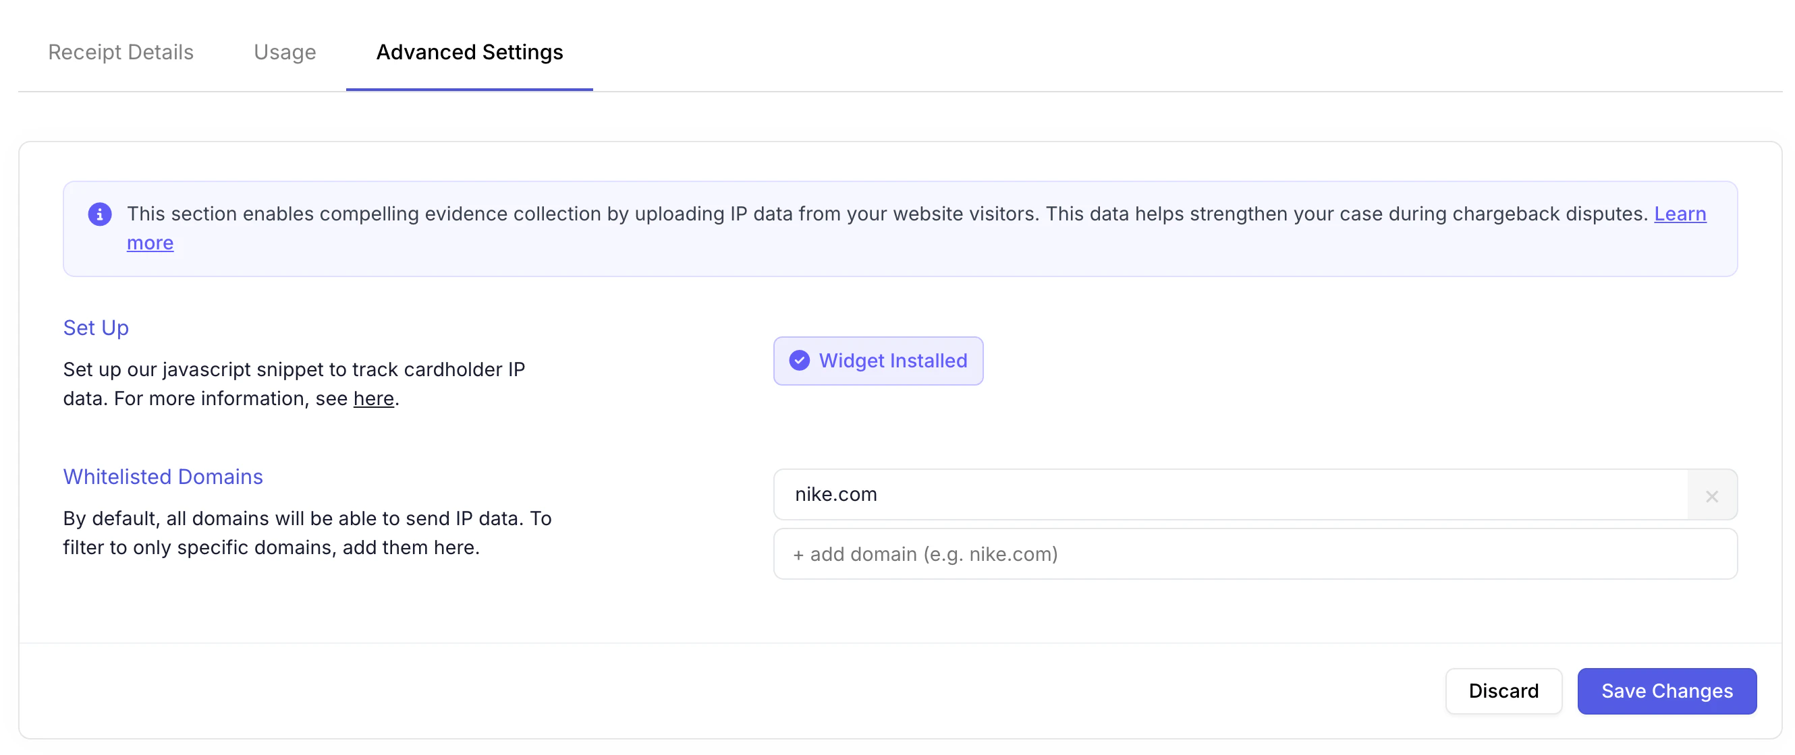The height and width of the screenshot is (755, 1795).
Task: Open the 'here' setup documentation link
Action: (373, 398)
